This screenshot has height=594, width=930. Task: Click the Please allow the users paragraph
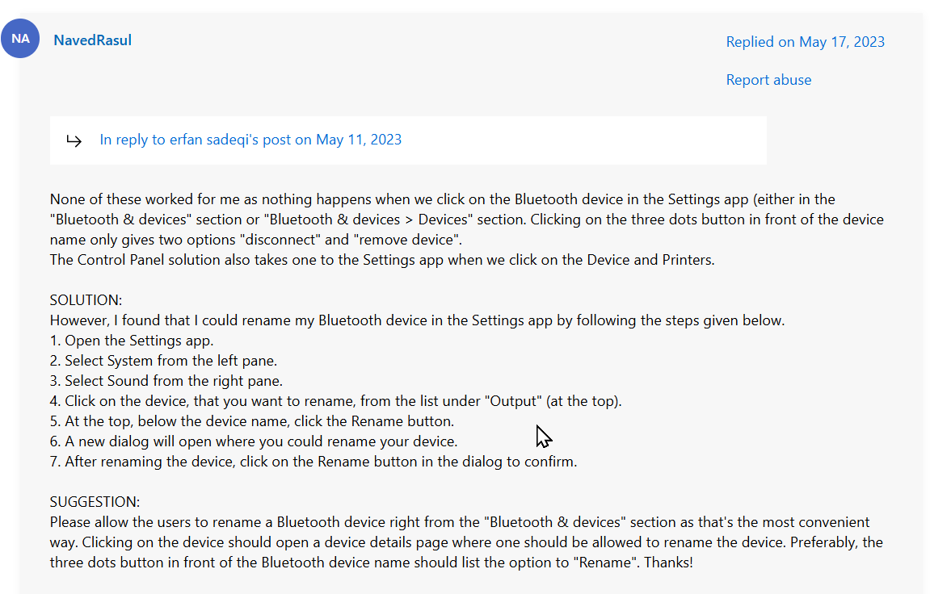point(466,542)
